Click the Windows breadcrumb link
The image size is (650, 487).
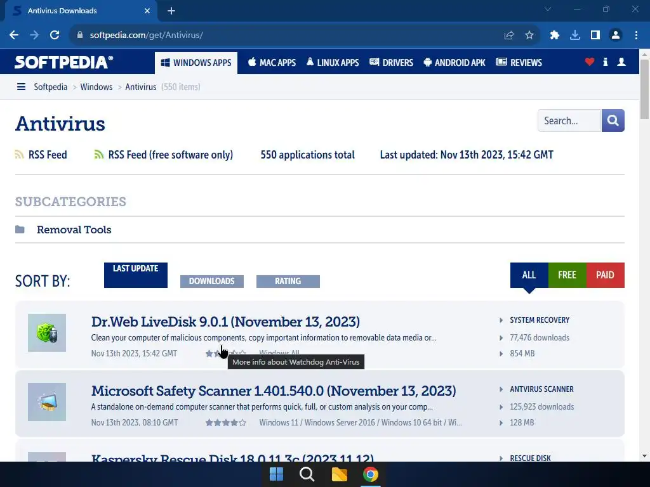(x=96, y=87)
